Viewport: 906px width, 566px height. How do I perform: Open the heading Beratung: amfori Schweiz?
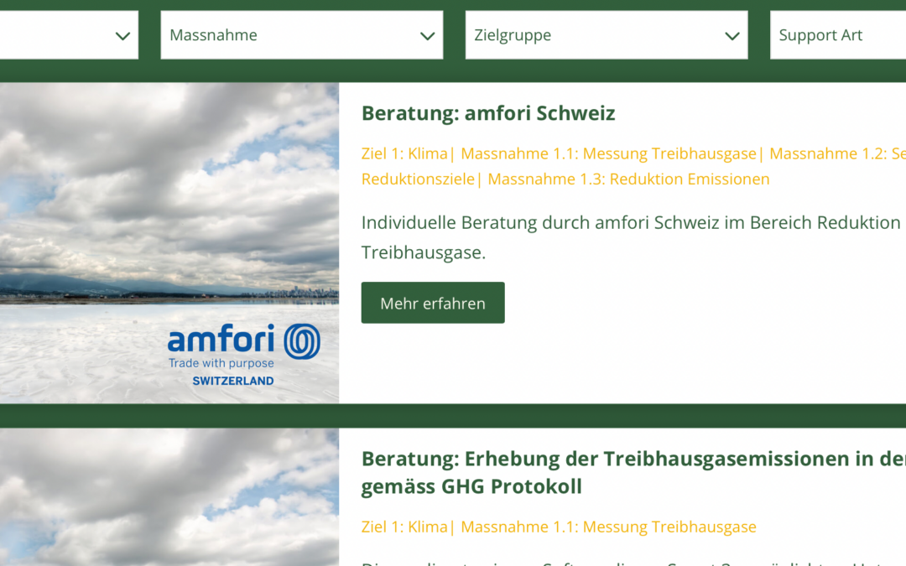pyautogui.click(x=488, y=113)
